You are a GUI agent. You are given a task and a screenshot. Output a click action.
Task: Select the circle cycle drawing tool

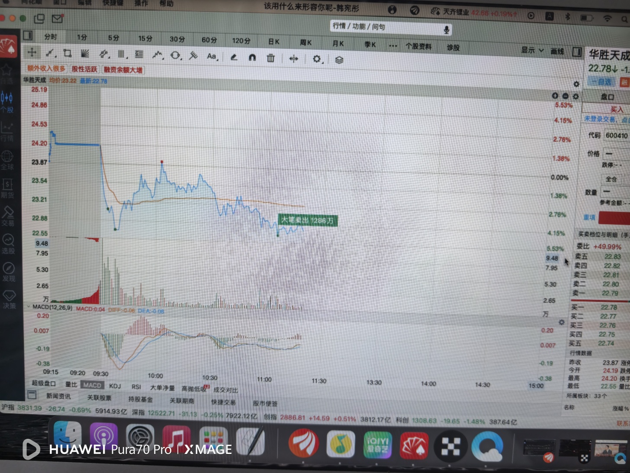[x=176, y=55]
